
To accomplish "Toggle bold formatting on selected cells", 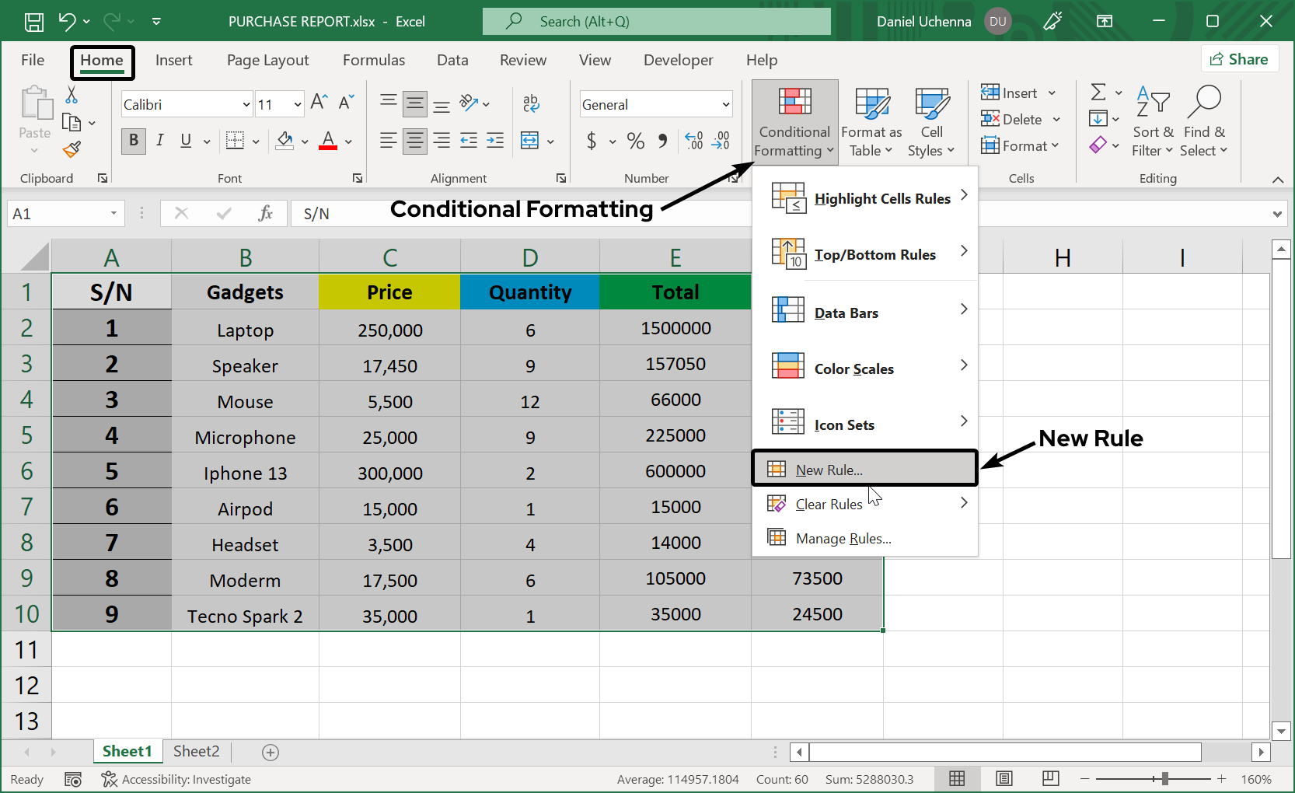I will [133, 141].
